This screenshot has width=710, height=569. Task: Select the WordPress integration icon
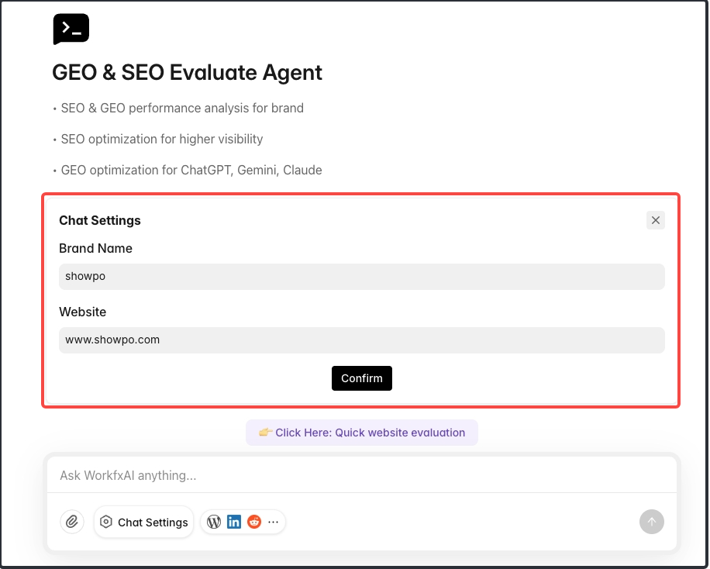click(215, 522)
